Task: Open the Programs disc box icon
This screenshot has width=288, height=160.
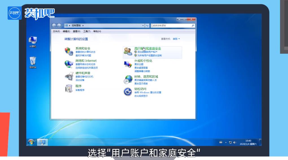Action: tap(69, 88)
